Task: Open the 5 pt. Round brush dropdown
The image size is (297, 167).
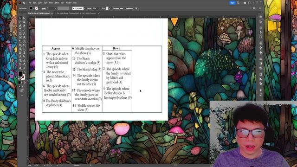Action: (84, 8)
